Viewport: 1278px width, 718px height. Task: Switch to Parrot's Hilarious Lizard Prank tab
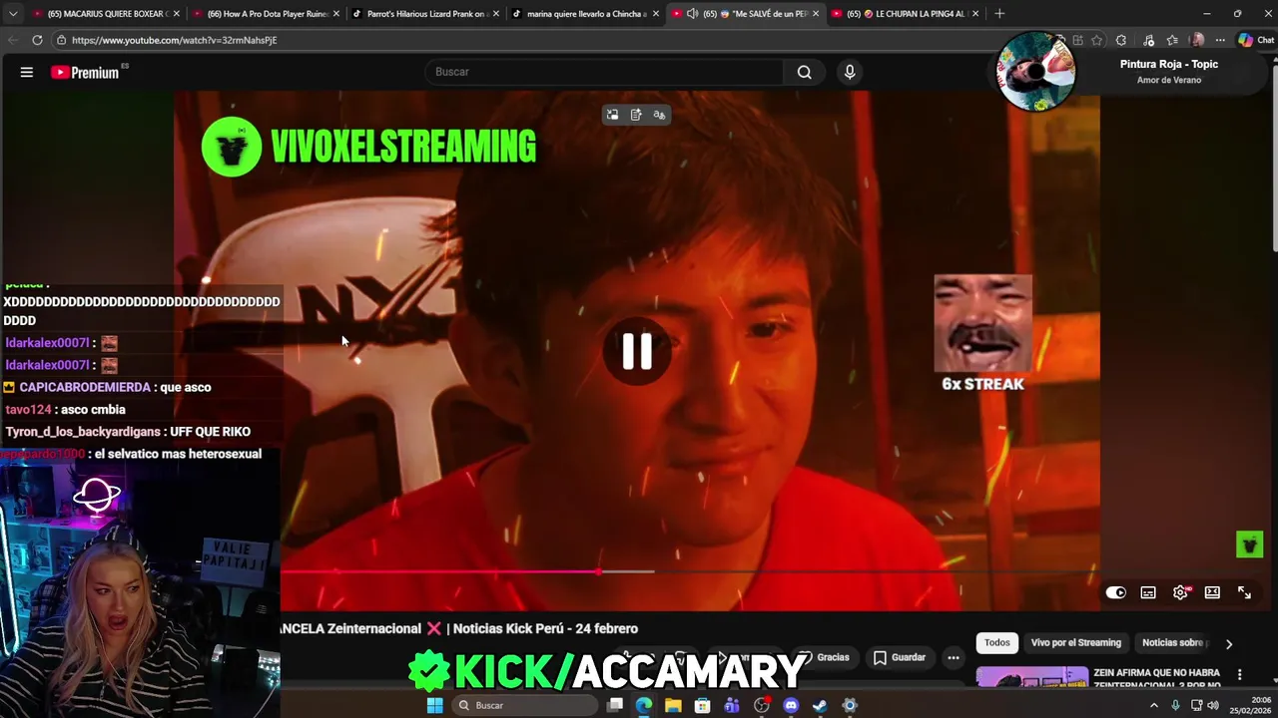click(423, 13)
